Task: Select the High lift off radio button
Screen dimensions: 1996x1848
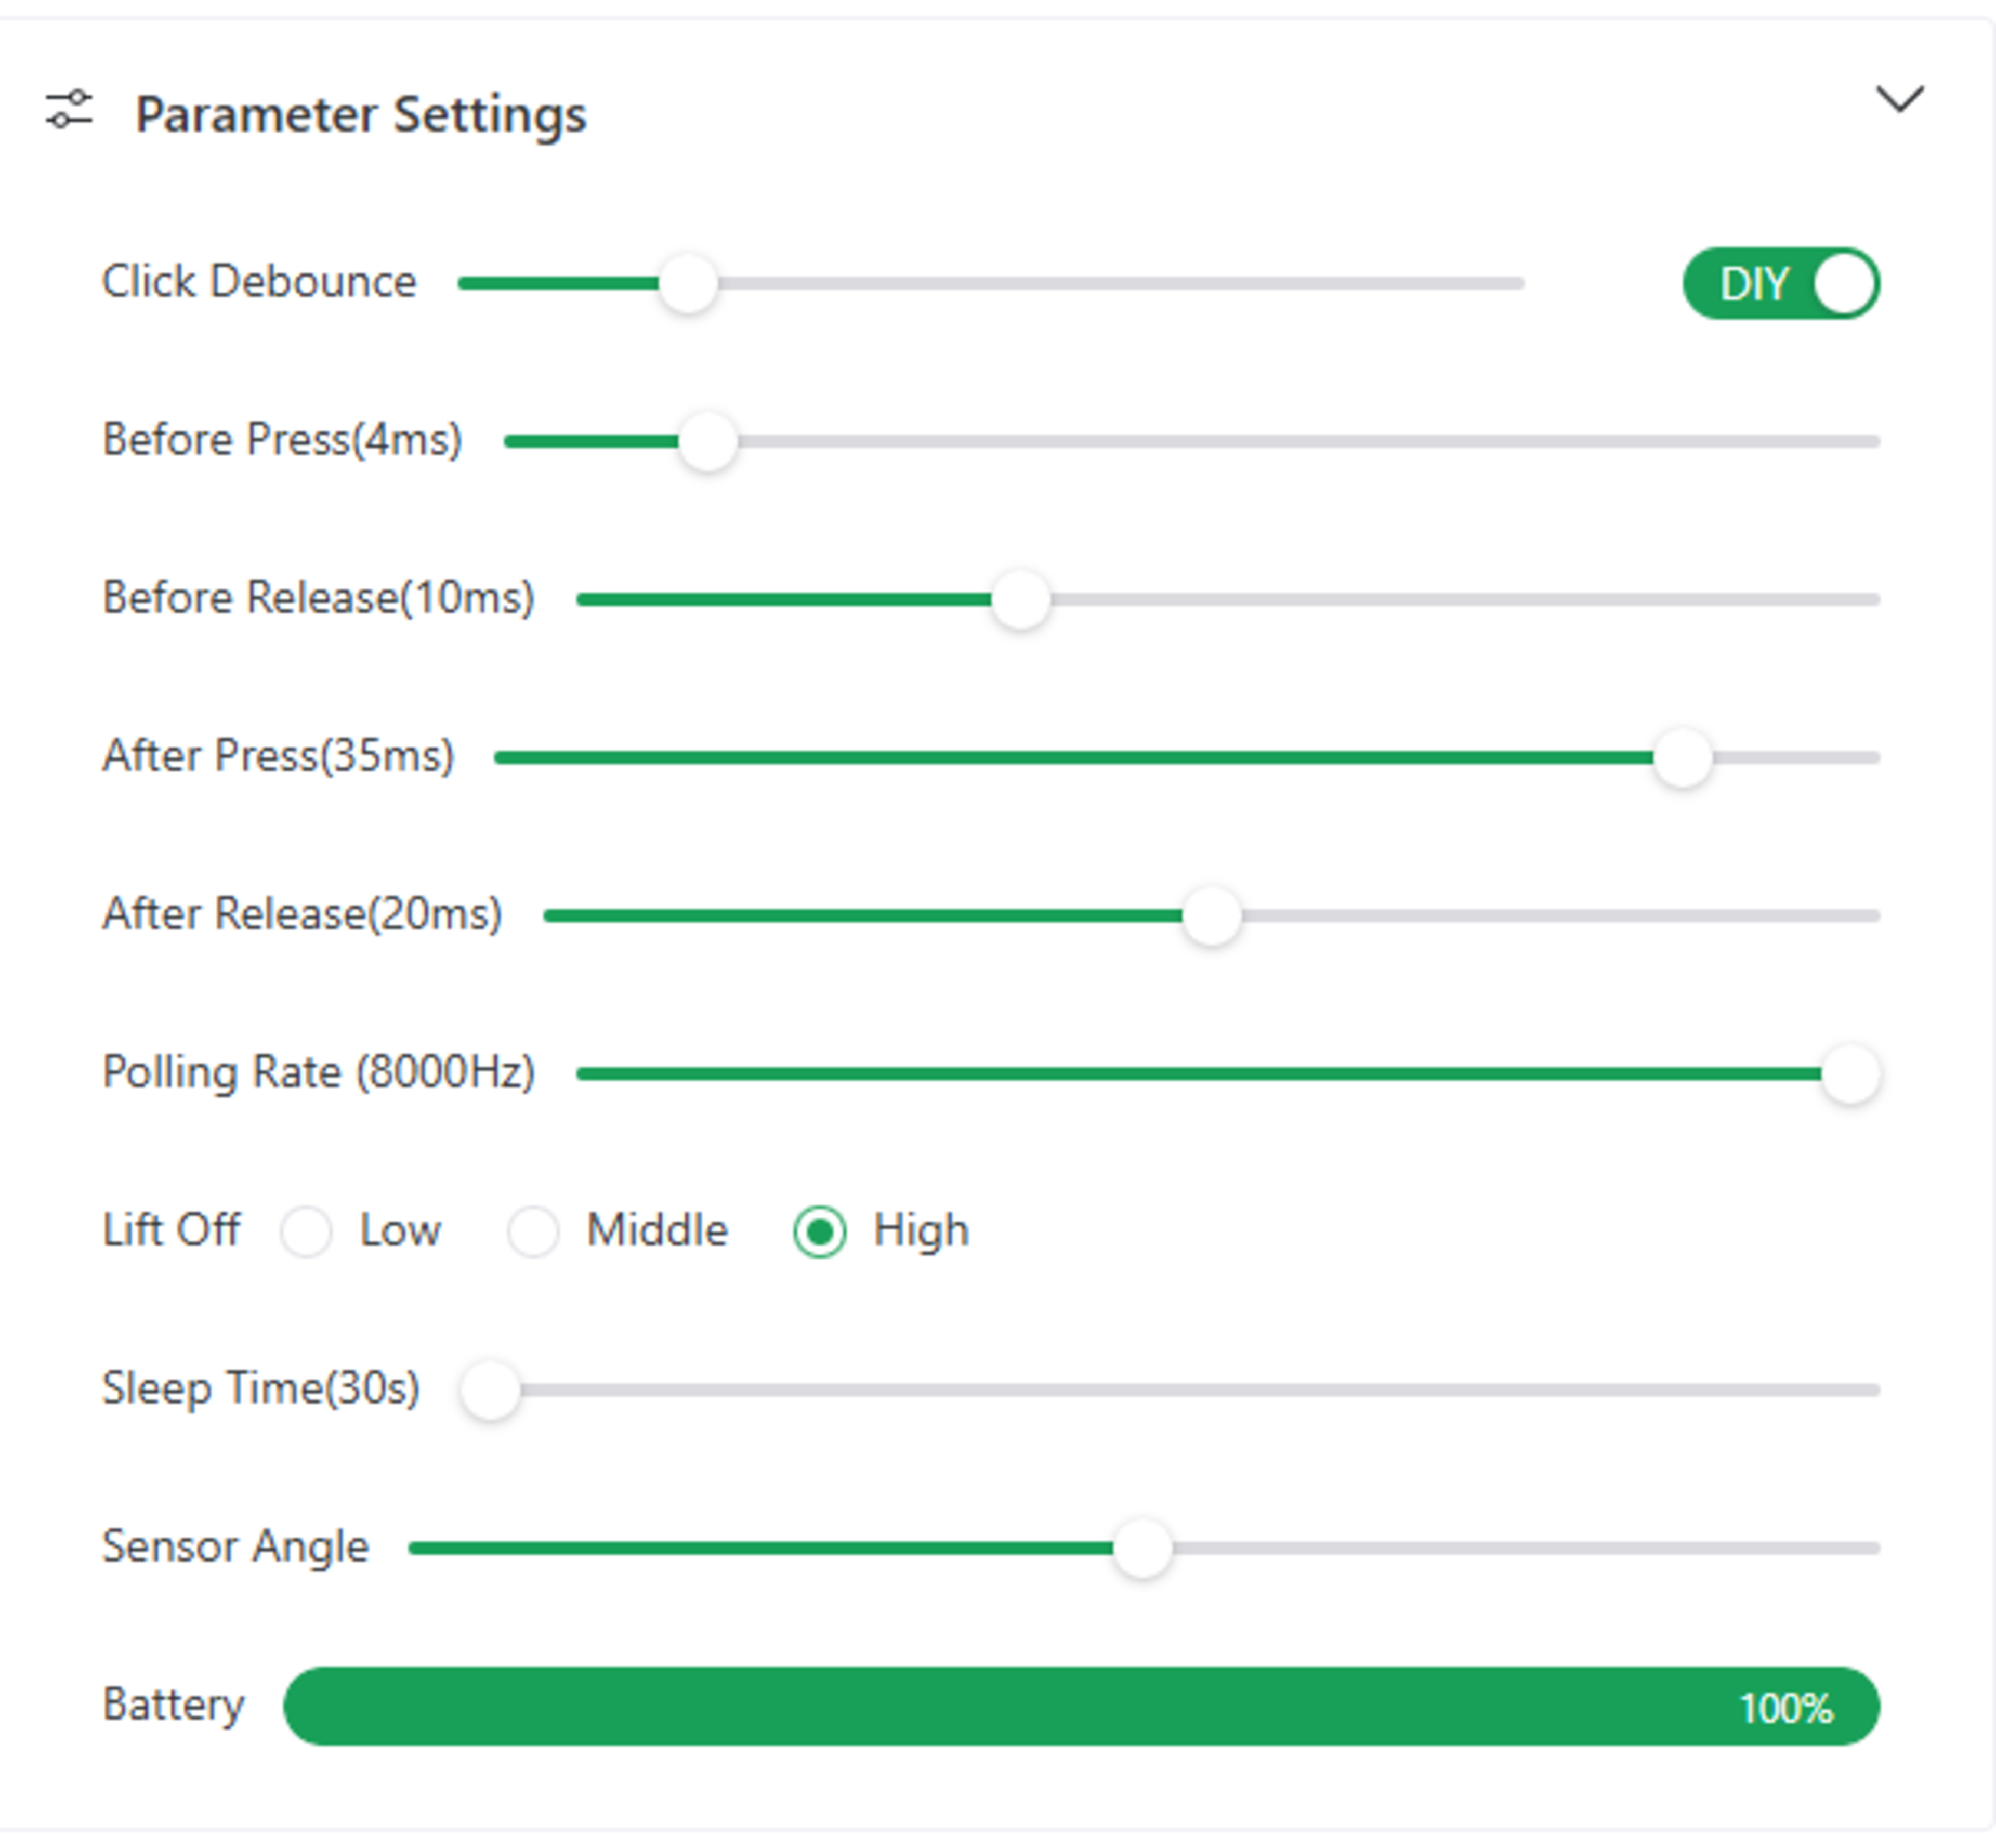Action: click(x=819, y=1231)
